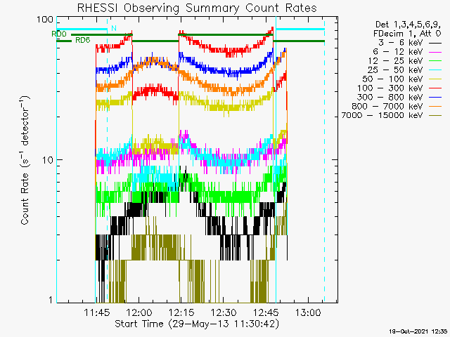This screenshot has width=450, height=337.
Task: Click the 25 - 50 keV legend label
Action: coord(395,70)
